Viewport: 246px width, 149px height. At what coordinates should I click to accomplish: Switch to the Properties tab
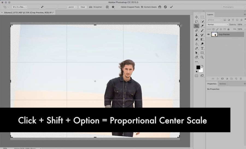point(212,84)
